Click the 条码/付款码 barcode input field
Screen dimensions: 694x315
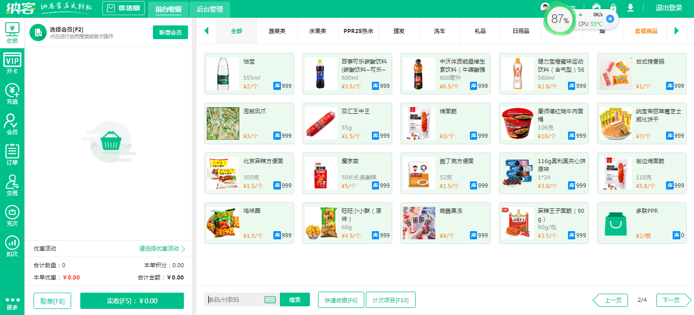(x=234, y=300)
